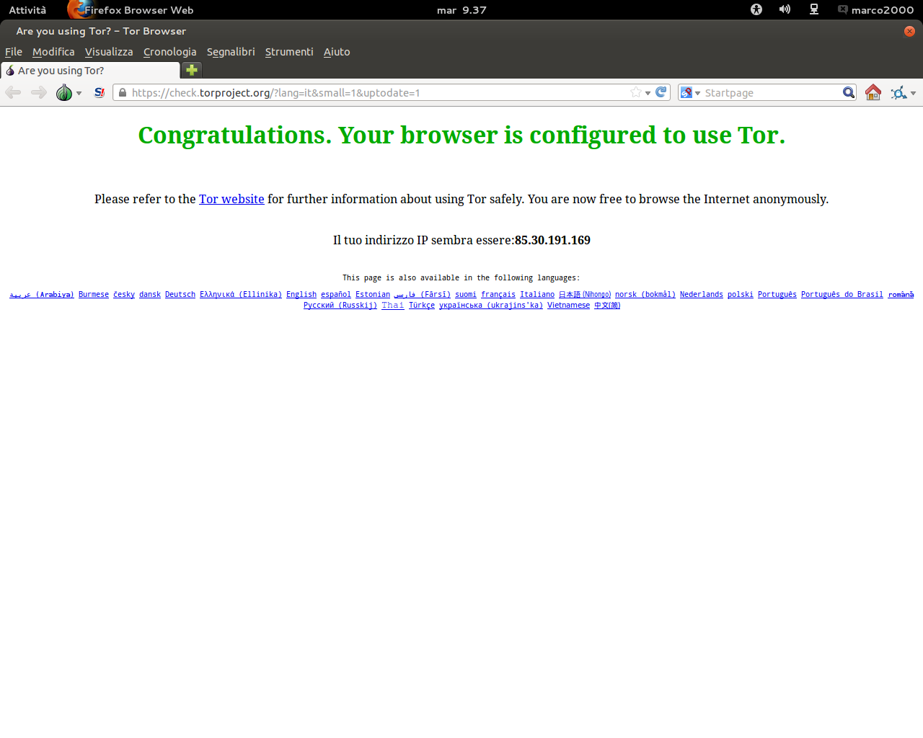Open the Visualizza menu

(x=109, y=52)
